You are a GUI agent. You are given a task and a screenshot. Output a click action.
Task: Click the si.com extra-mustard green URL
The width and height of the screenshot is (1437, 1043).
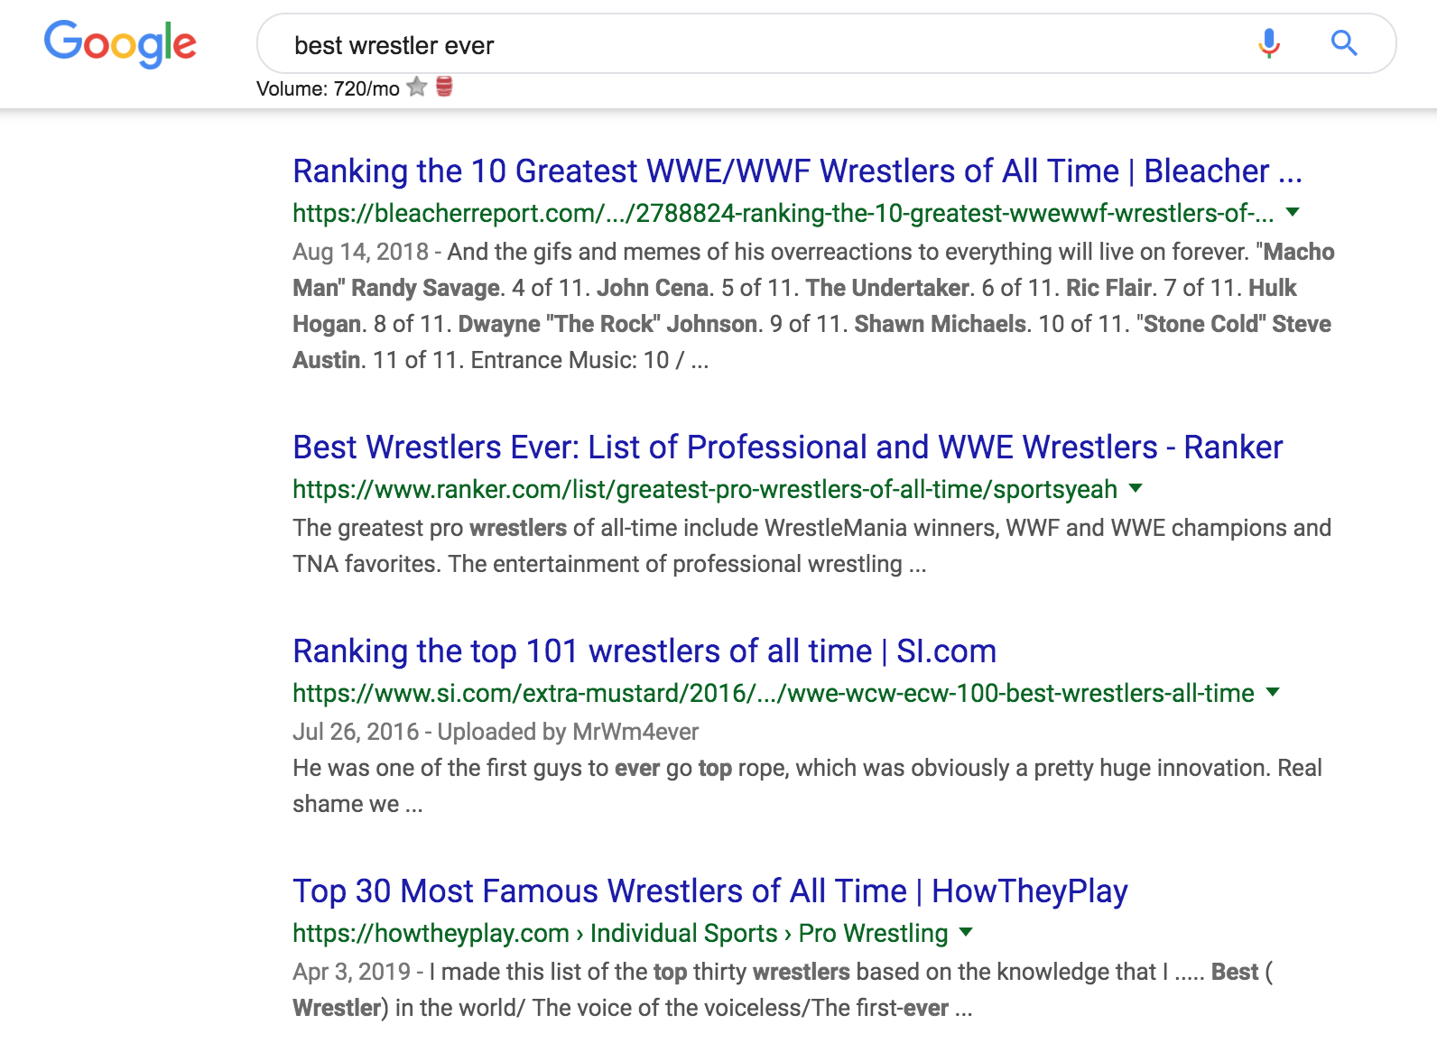(774, 693)
